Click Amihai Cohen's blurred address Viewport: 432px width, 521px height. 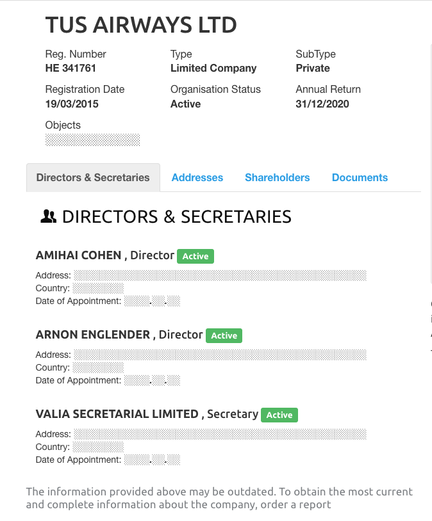point(220,275)
